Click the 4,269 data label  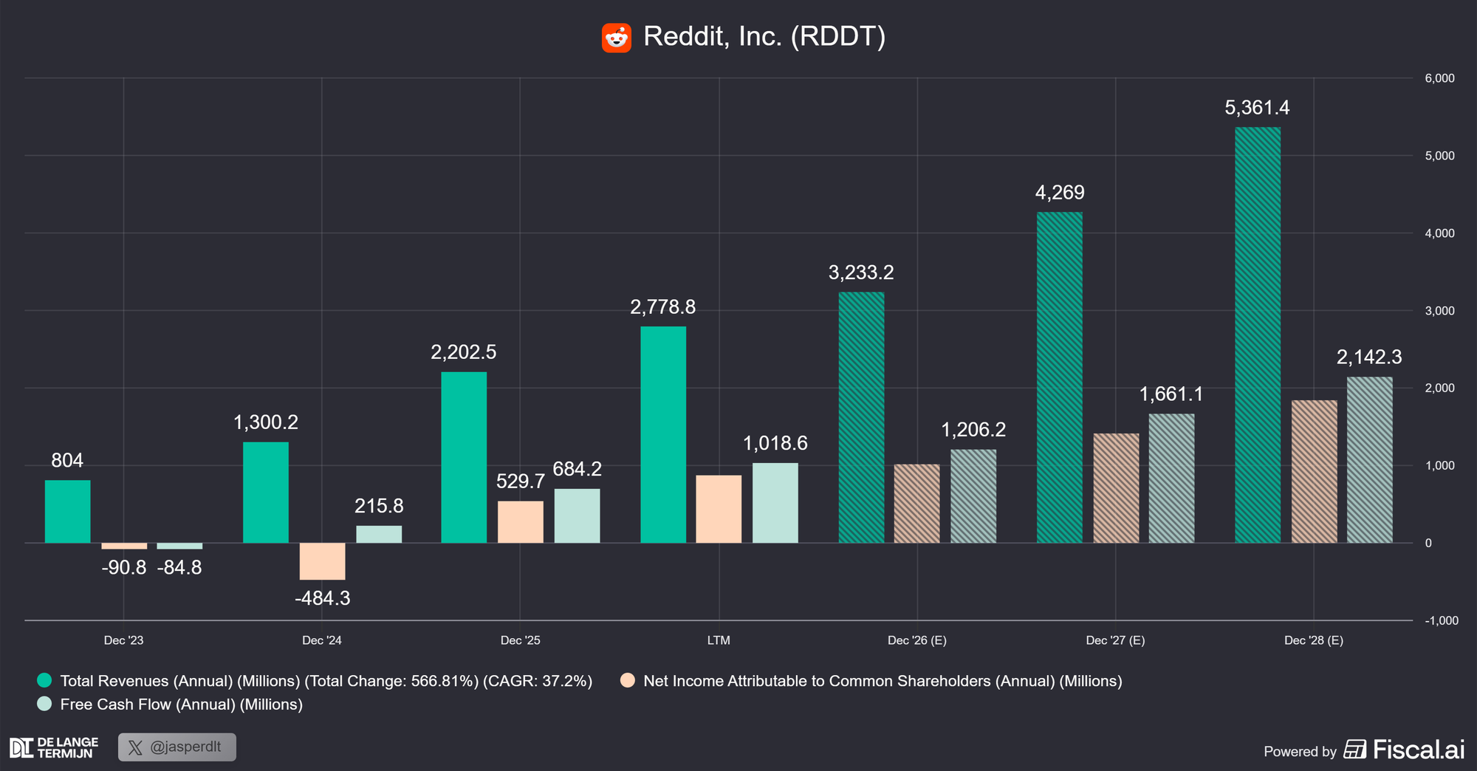(x=1060, y=193)
